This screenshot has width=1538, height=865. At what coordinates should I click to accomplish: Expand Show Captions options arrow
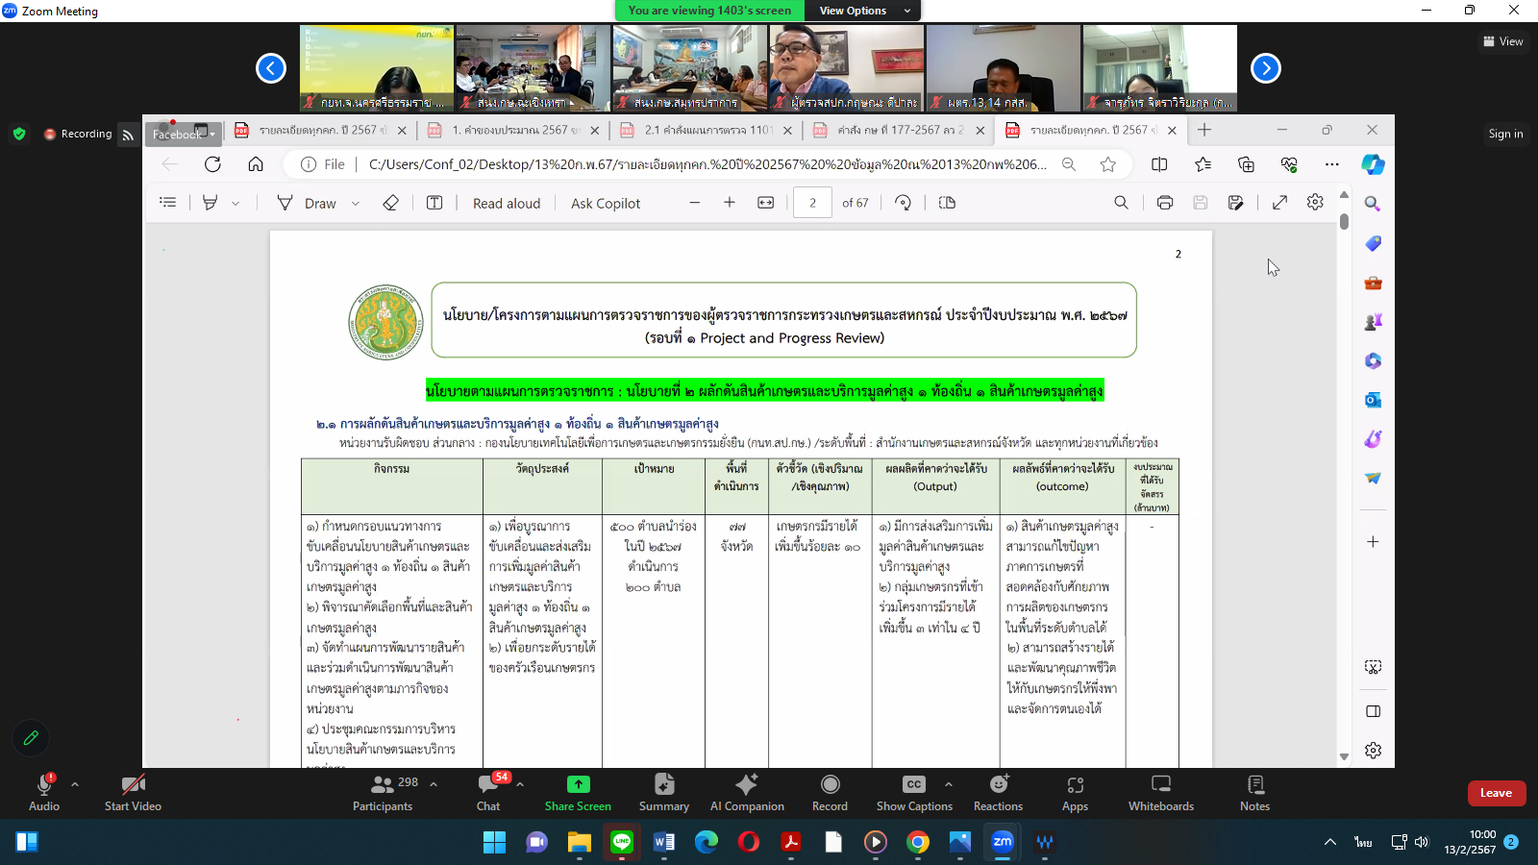949,784
